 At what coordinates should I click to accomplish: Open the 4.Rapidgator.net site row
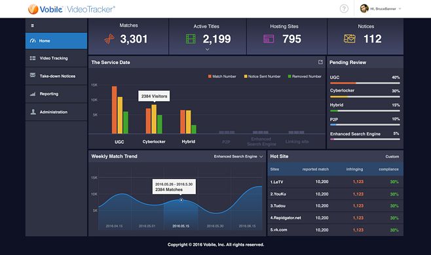[x=335, y=218]
